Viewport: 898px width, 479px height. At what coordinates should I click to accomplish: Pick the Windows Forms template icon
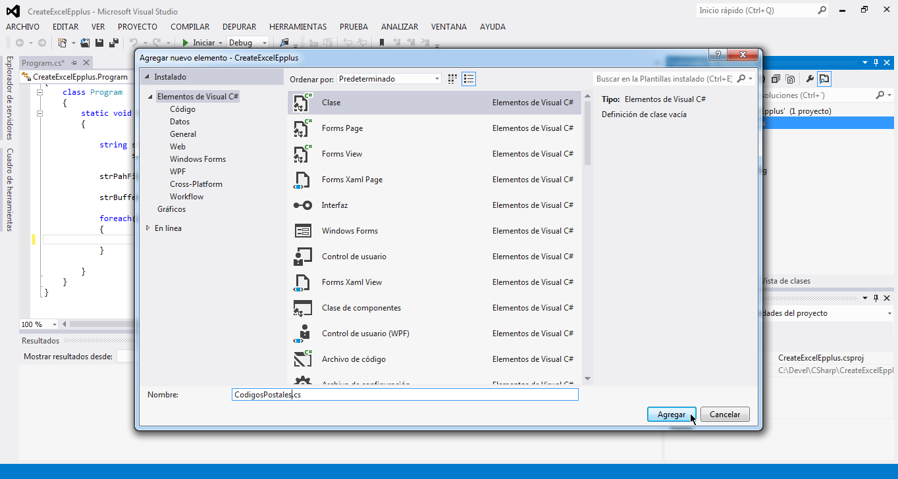pos(302,231)
